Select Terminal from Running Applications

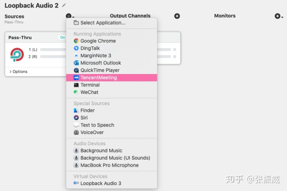click(112, 85)
